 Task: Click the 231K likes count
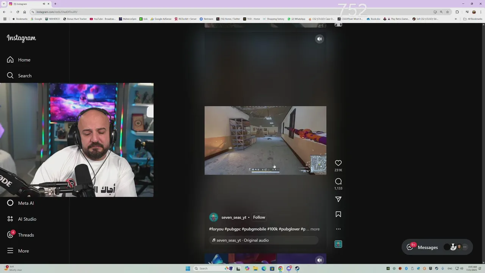pos(338,170)
